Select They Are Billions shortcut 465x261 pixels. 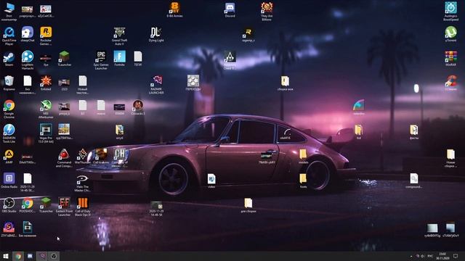(x=267, y=12)
